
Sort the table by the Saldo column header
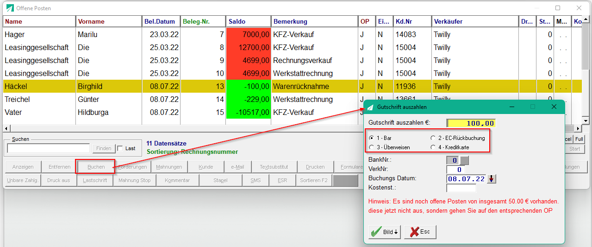pos(249,21)
